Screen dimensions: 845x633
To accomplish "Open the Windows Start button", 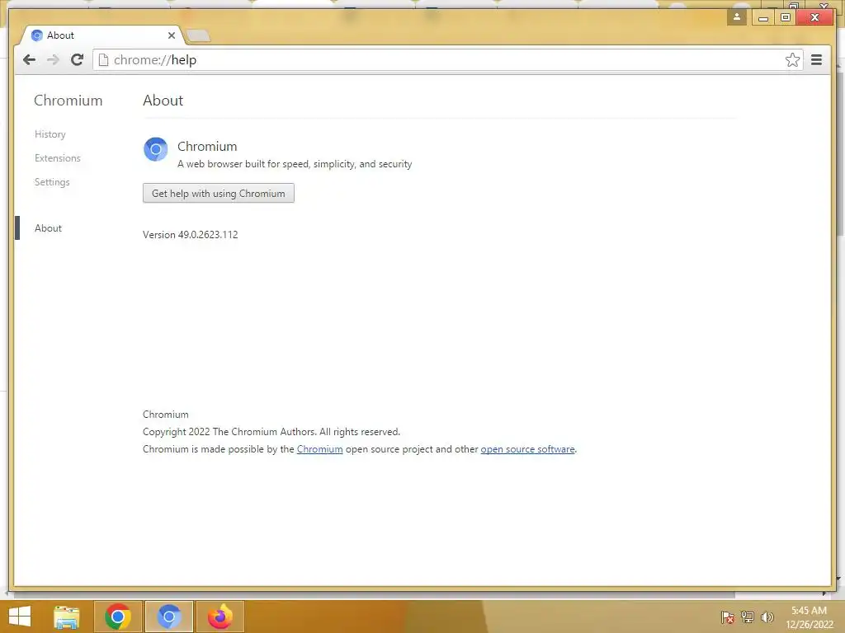I will tap(20, 617).
